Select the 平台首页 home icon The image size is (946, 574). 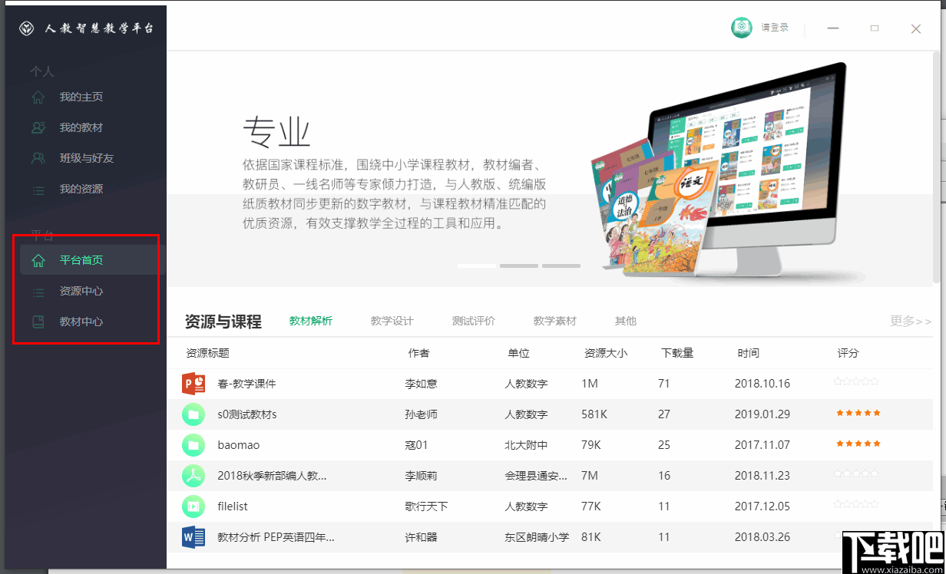click(x=38, y=260)
